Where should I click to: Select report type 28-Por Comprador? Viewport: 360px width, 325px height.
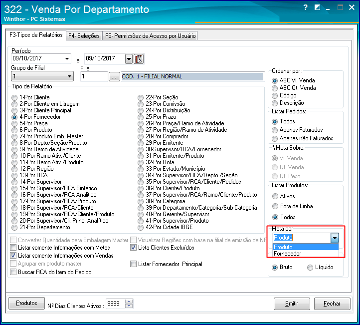tap(163, 136)
